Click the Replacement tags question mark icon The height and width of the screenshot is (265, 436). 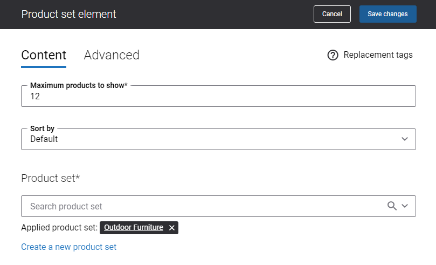(x=333, y=55)
